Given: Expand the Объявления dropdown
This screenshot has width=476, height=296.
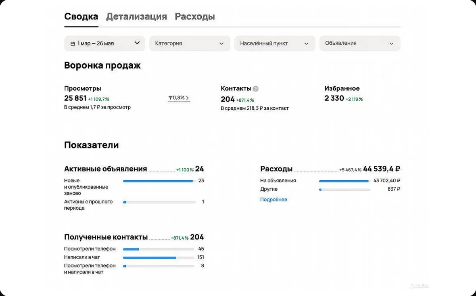Looking at the screenshot, I should [x=359, y=44].
